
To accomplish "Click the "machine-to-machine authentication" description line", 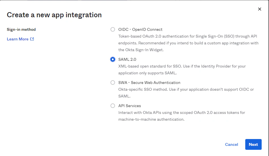I will coord(151,119).
